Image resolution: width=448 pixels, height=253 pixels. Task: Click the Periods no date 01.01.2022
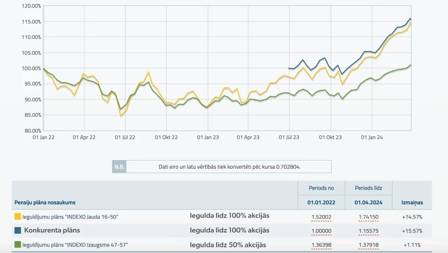pyautogui.click(x=321, y=202)
